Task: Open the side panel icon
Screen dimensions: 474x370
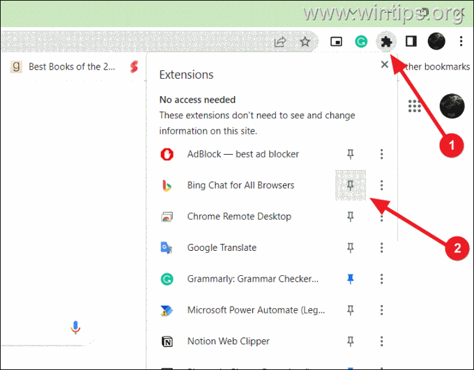Action: pos(411,41)
